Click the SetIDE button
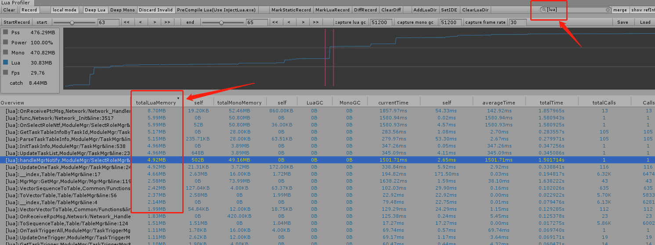Viewport: 655px width, 245px height. (x=449, y=10)
